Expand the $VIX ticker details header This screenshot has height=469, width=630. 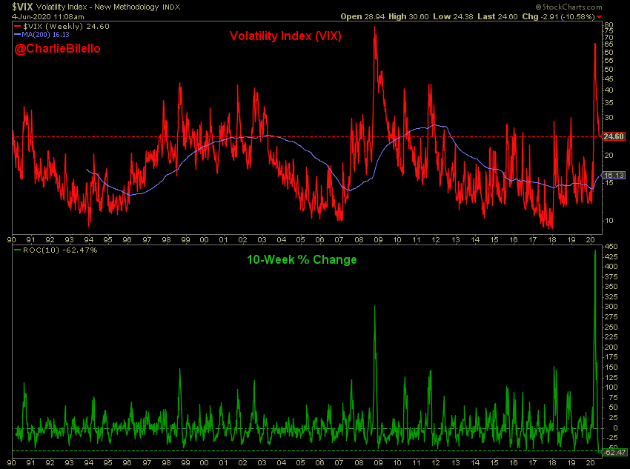pos(22,6)
